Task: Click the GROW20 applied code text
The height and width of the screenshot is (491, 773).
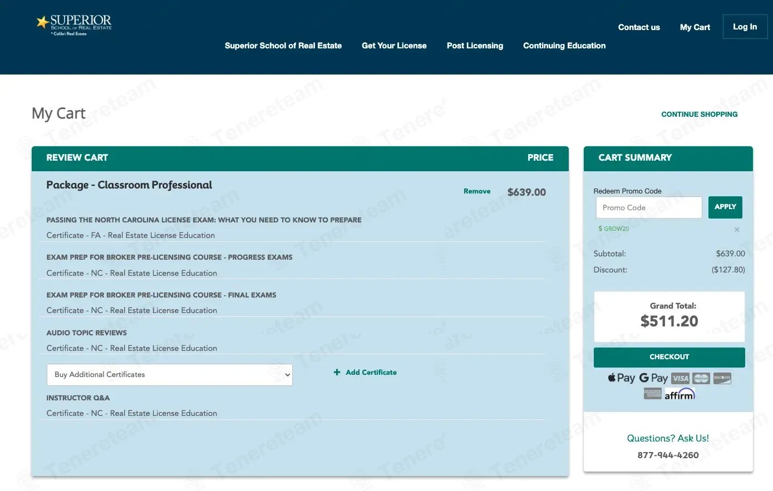Action: tap(617, 229)
